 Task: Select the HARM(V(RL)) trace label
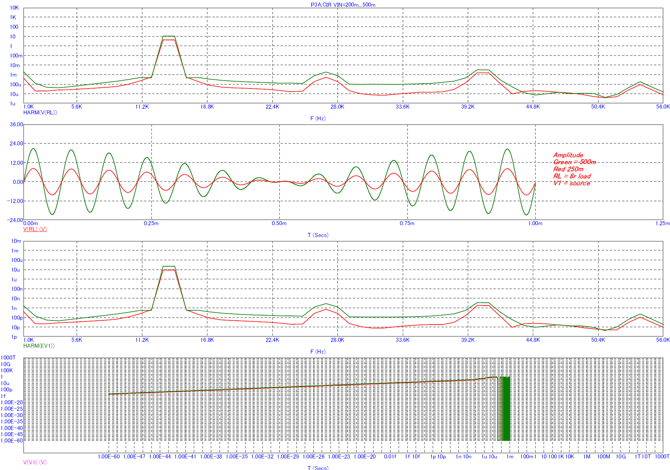[40, 112]
